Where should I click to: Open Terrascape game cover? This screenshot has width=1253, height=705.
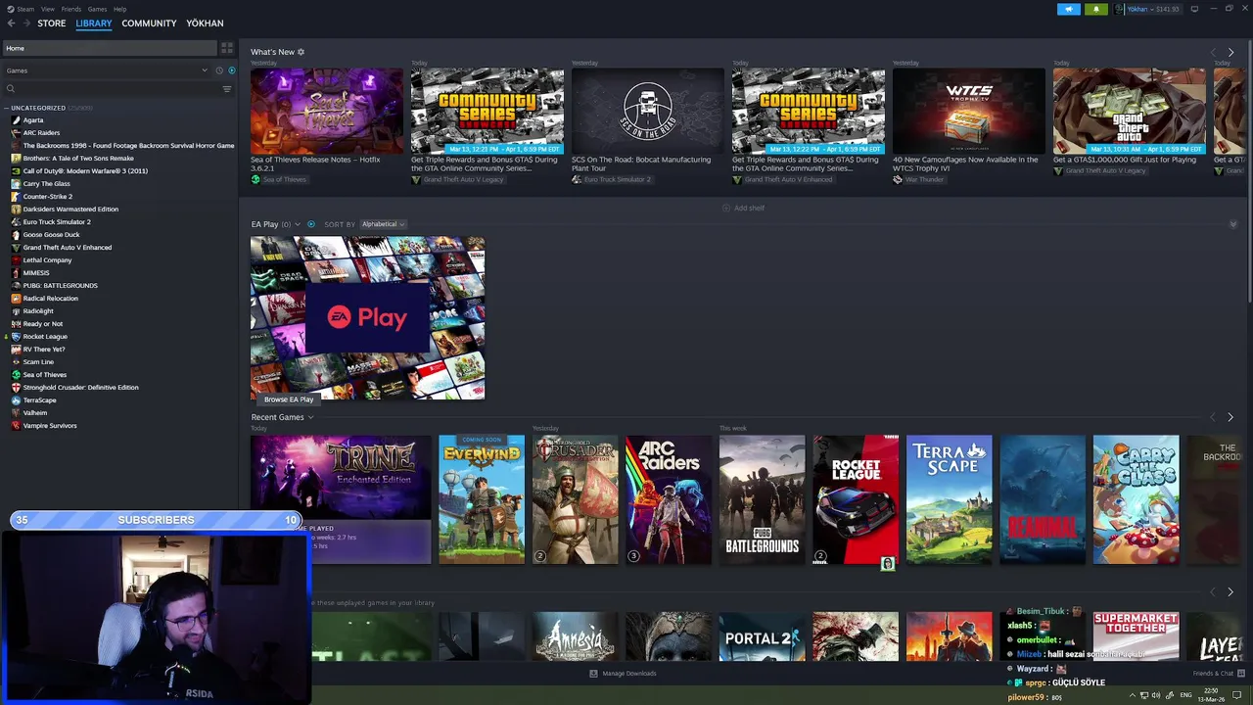click(950, 499)
